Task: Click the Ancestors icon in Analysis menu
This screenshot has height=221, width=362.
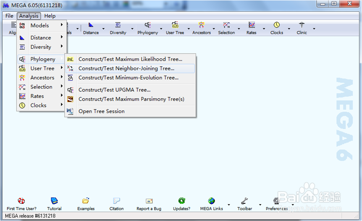Action: pyautogui.click(x=22, y=78)
